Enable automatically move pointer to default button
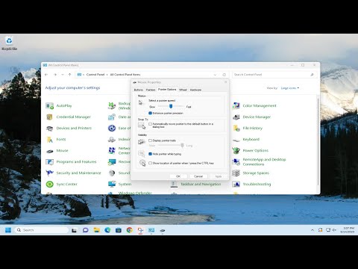Viewport: 358px width, 269px height. coord(150,124)
